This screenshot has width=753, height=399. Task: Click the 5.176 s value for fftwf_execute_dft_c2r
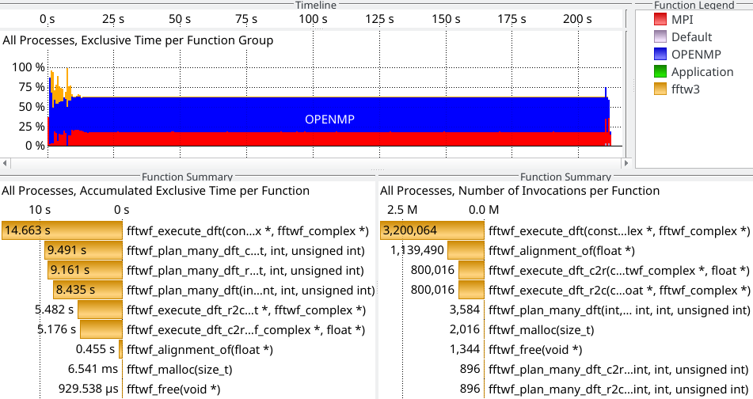point(57,329)
